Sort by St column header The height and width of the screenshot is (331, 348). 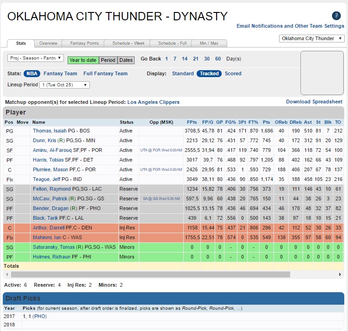[318, 122]
